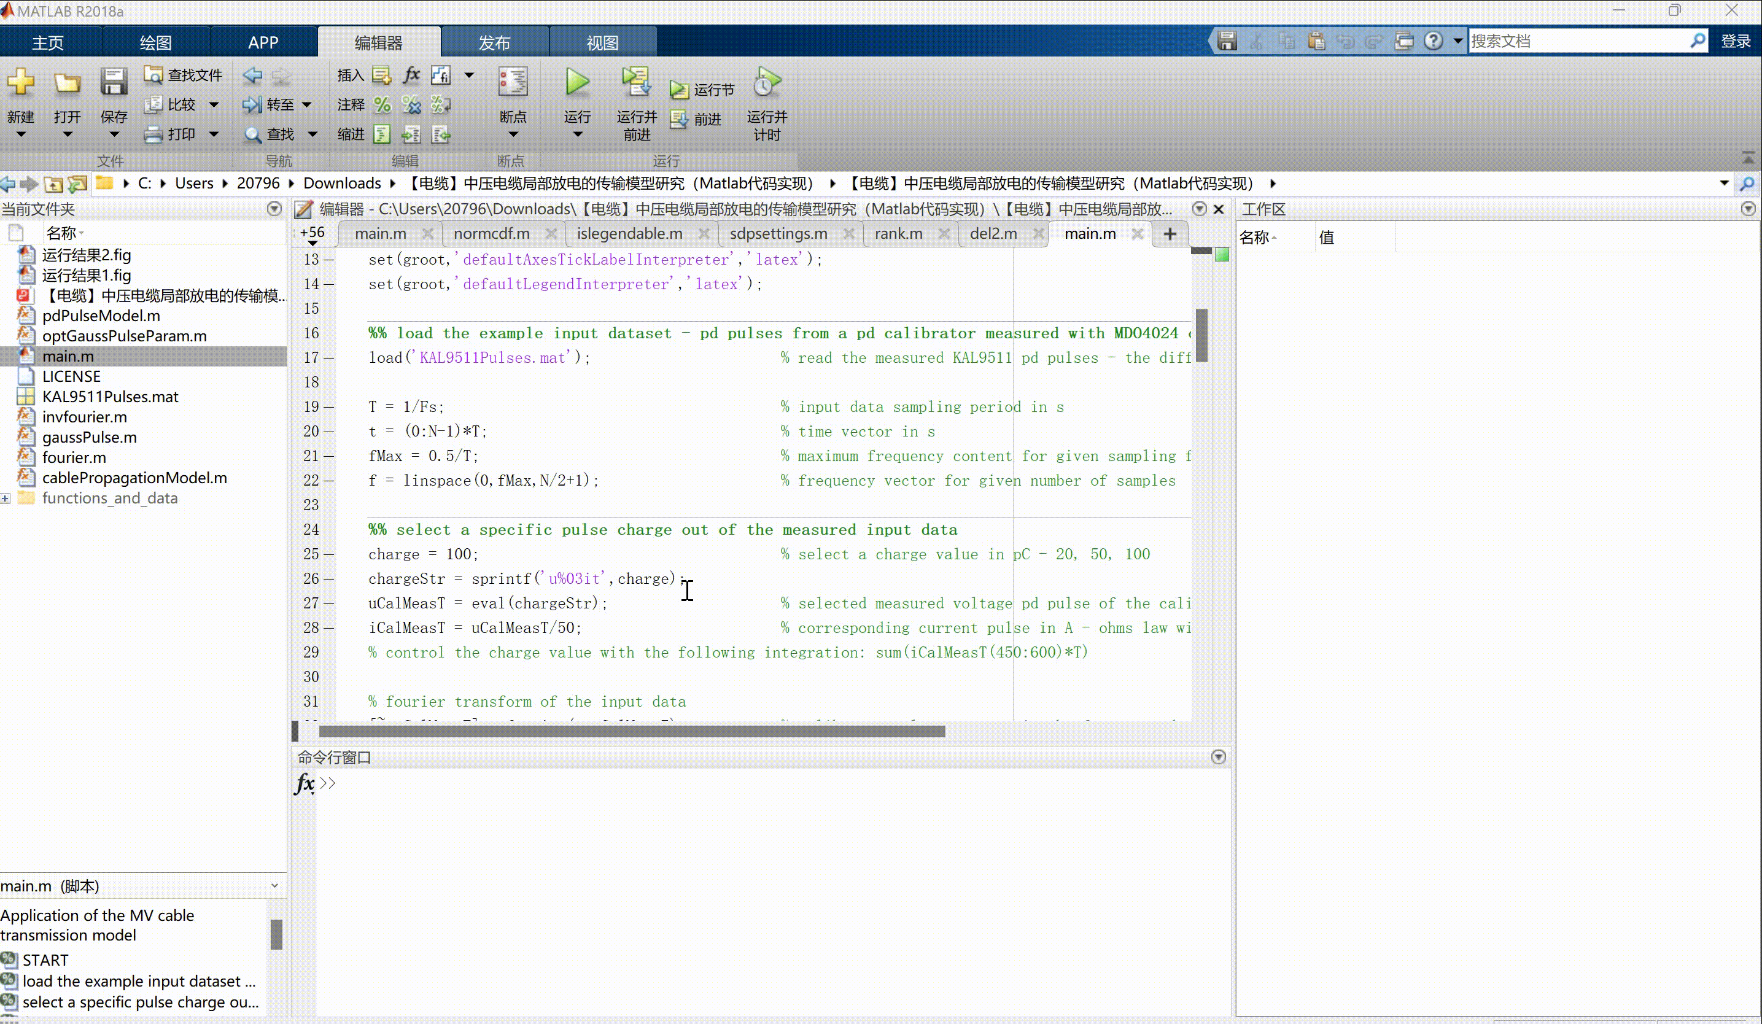The image size is (1762, 1024).
Task: Add a new editor tab with plus button
Action: [1170, 233]
